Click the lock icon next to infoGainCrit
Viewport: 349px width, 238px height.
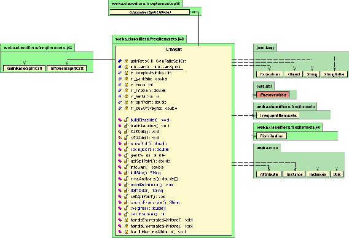pos(126,67)
